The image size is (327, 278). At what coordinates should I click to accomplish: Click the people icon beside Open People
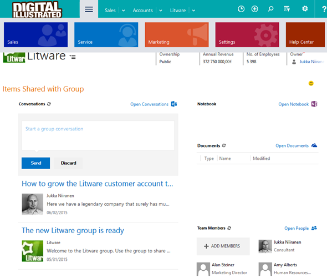click(314, 228)
